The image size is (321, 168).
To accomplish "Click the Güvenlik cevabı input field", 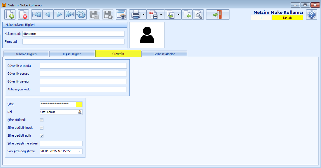I will click(x=83, y=81).
